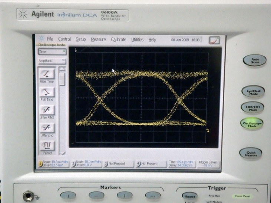The width and height of the screenshot is (271, 203).
Task: Click scroll up arrow in measurement toolbar
Action: coord(62,69)
